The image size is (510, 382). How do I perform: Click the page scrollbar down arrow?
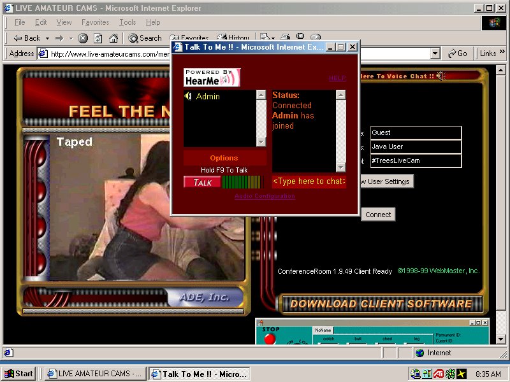(500, 339)
